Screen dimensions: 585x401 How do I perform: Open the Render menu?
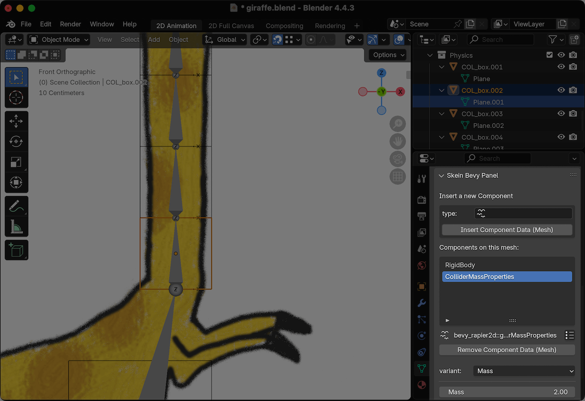tap(70, 23)
